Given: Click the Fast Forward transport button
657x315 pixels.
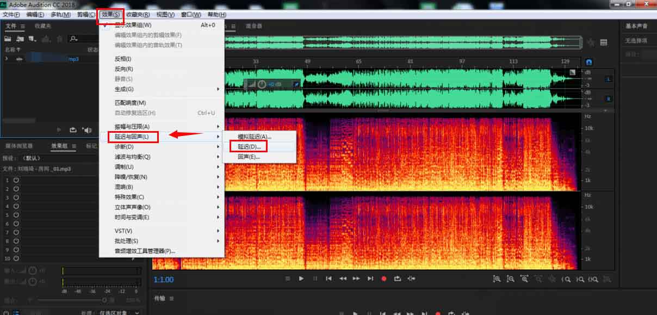Looking at the screenshot, I should coord(356,279).
